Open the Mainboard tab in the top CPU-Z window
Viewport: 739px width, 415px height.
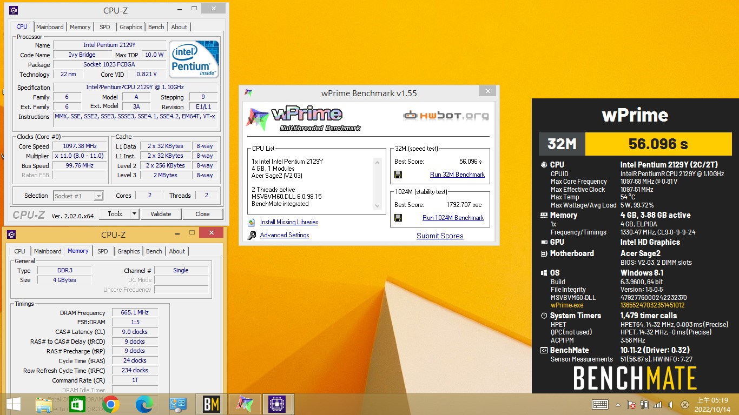pos(50,27)
